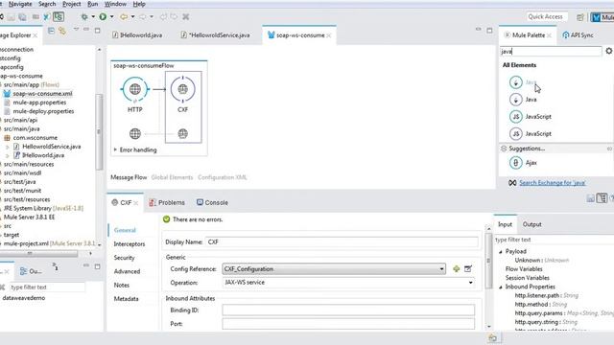Open the Run menu

93,4
